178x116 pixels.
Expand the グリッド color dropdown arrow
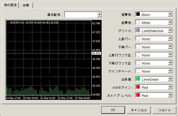coord(170,30)
